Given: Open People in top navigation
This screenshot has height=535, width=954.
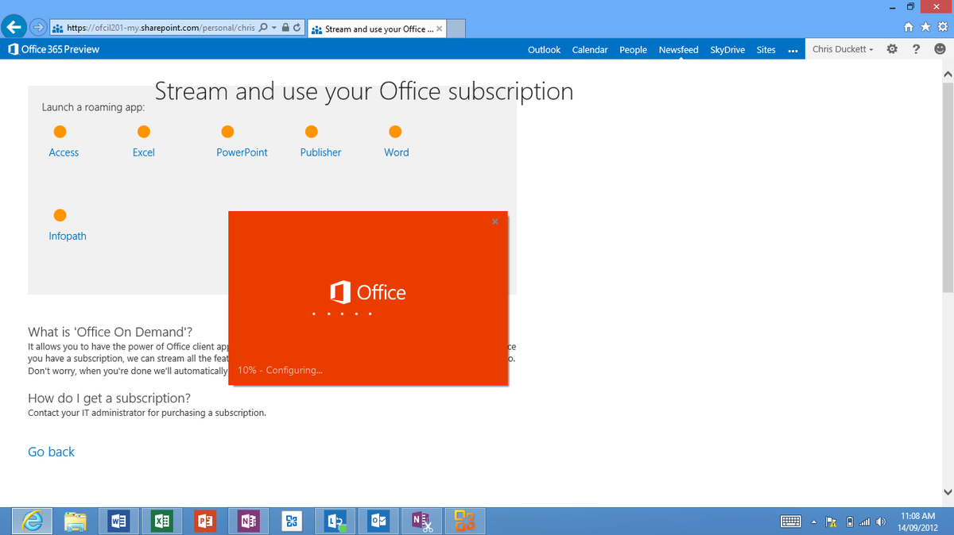Looking at the screenshot, I should coord(633,49).
